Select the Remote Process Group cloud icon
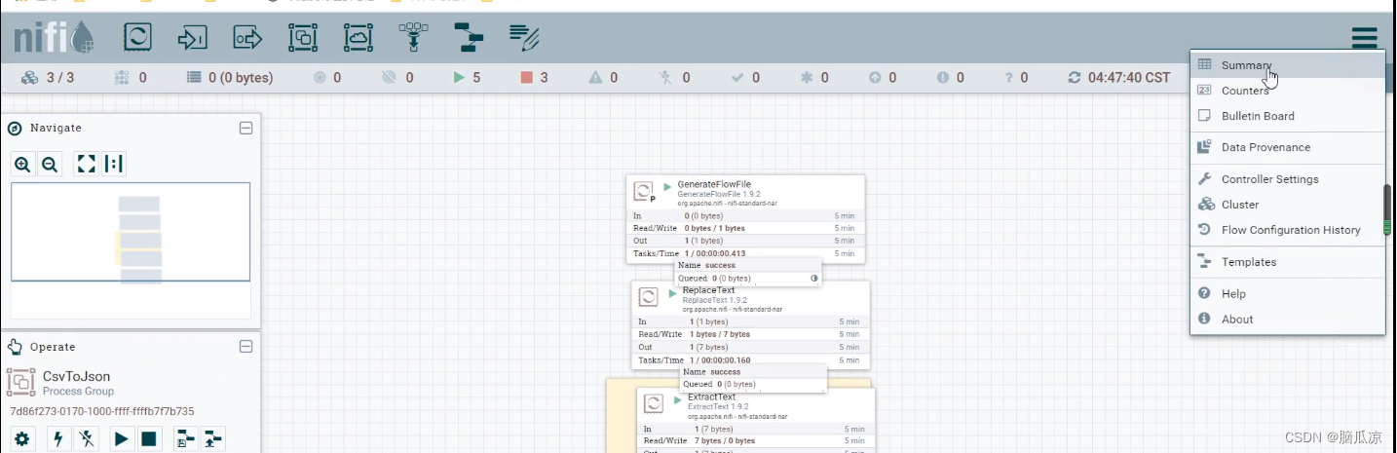Viewport: 1397px width, 453px height. (x=359, y=38)
